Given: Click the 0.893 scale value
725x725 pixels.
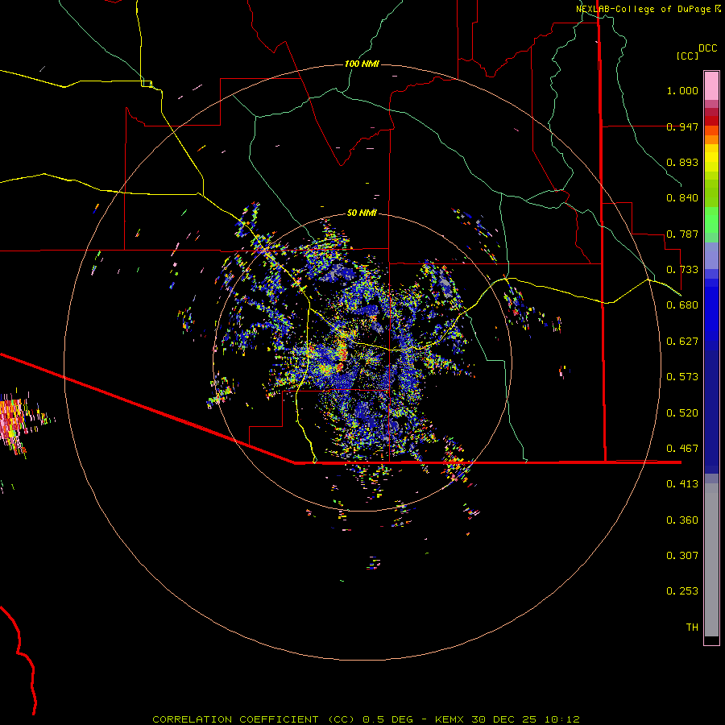Looking at the screenshot, I should 682,162.
